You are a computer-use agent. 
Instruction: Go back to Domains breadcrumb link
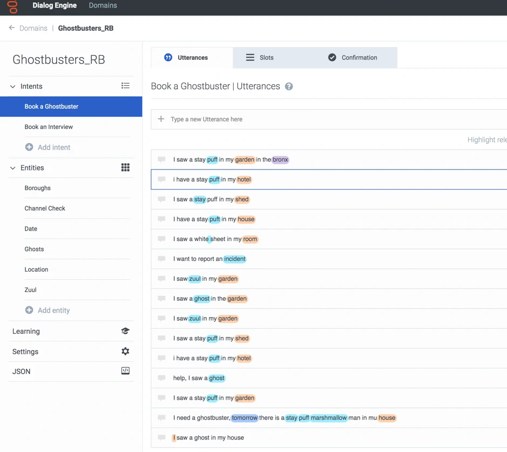pyautogui.click(x=33, y=28)
